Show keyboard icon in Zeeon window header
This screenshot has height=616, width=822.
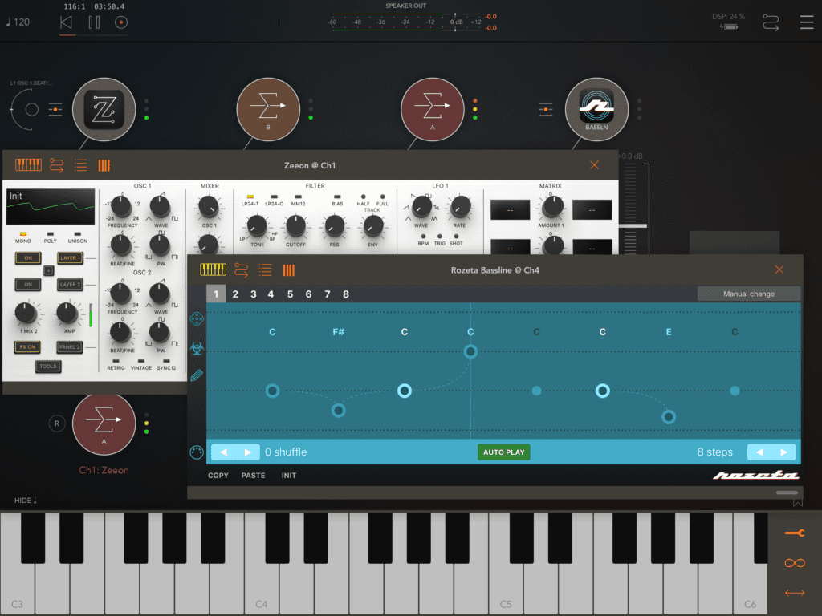click(x=28, y=165)
